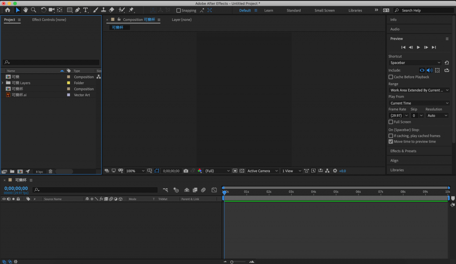This screenshot has height=264, width=456.
Task: Toggle include audio speaker icon in Preview
Action: [x=430, y=70]
